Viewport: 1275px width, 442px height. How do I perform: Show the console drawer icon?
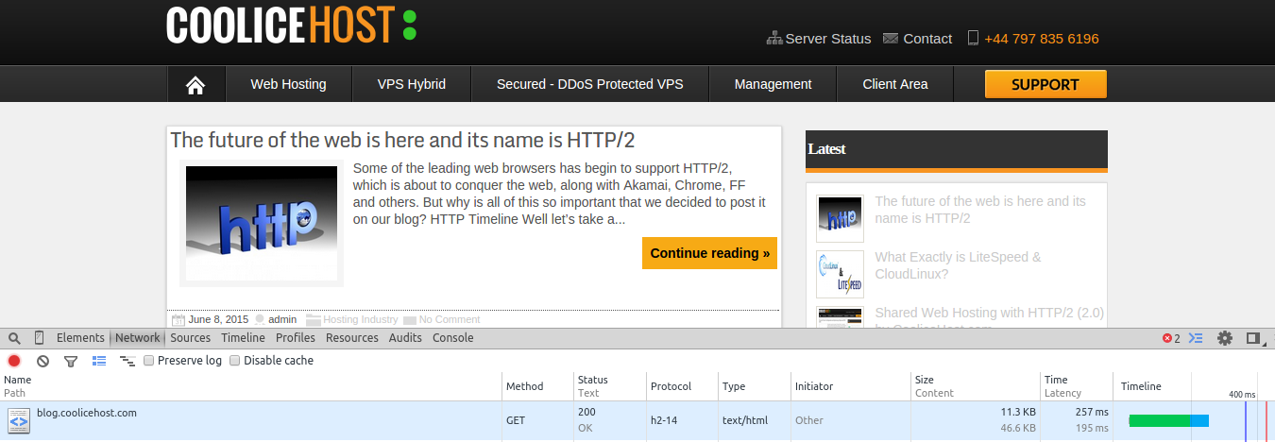click(x=1196, y=338)
